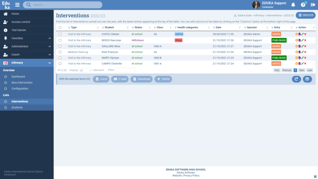Image resolution: width=318 pixels, height=179 pixels.
Task: Tick the checkbox for COSTA Céleste row
Action: (60, 34)
